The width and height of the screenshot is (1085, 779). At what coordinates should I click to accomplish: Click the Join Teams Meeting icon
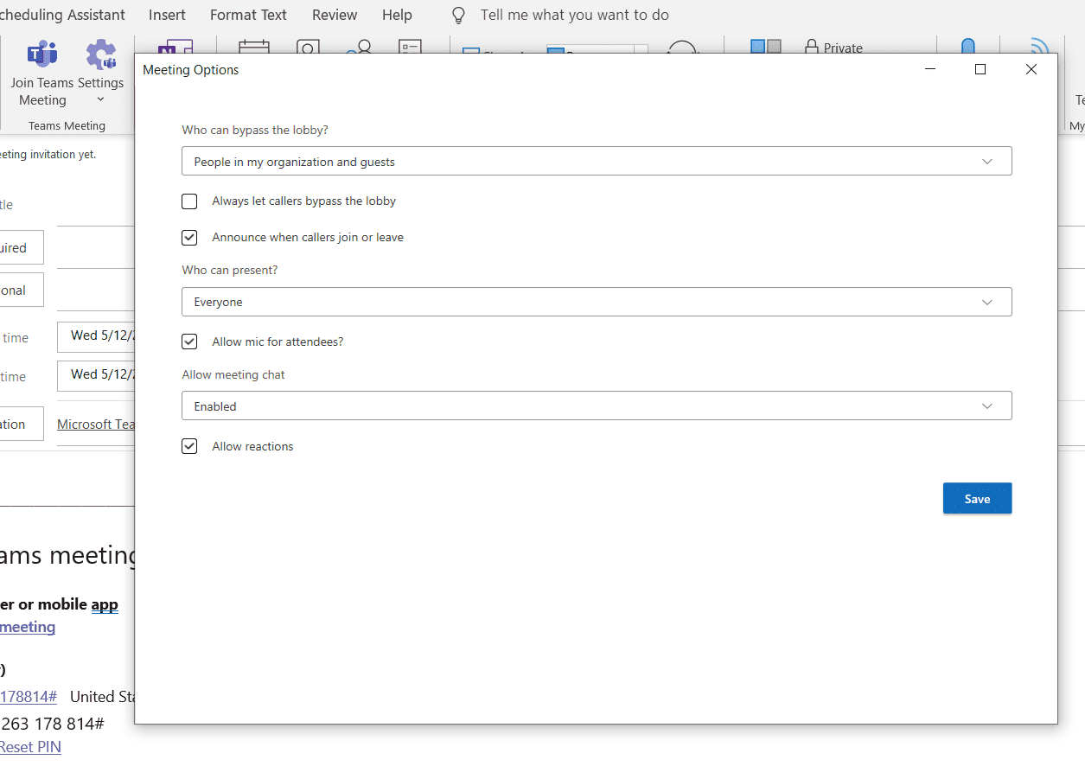click(41, 55)
